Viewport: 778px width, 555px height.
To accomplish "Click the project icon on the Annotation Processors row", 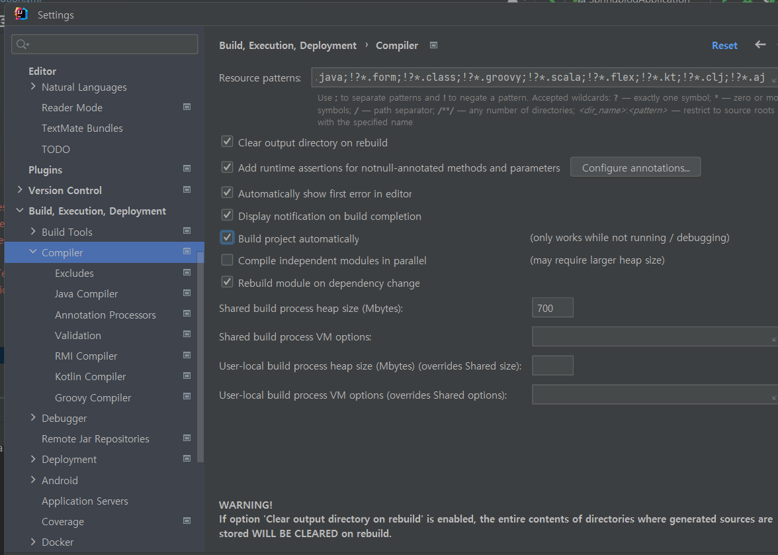I will tap(187, 314).
